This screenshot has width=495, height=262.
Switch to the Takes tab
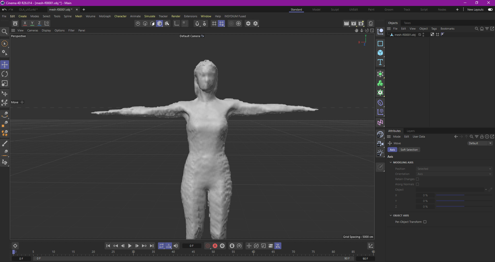tap(407, 23)
